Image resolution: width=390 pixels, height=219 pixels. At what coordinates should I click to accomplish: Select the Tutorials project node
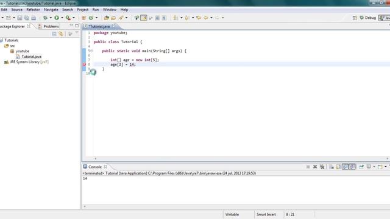pyautogui.click(x=9, y=40)
